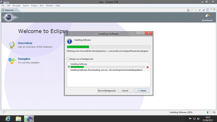Collapse details with << Details button
The image size is (217, 122).
coord(142,90)
